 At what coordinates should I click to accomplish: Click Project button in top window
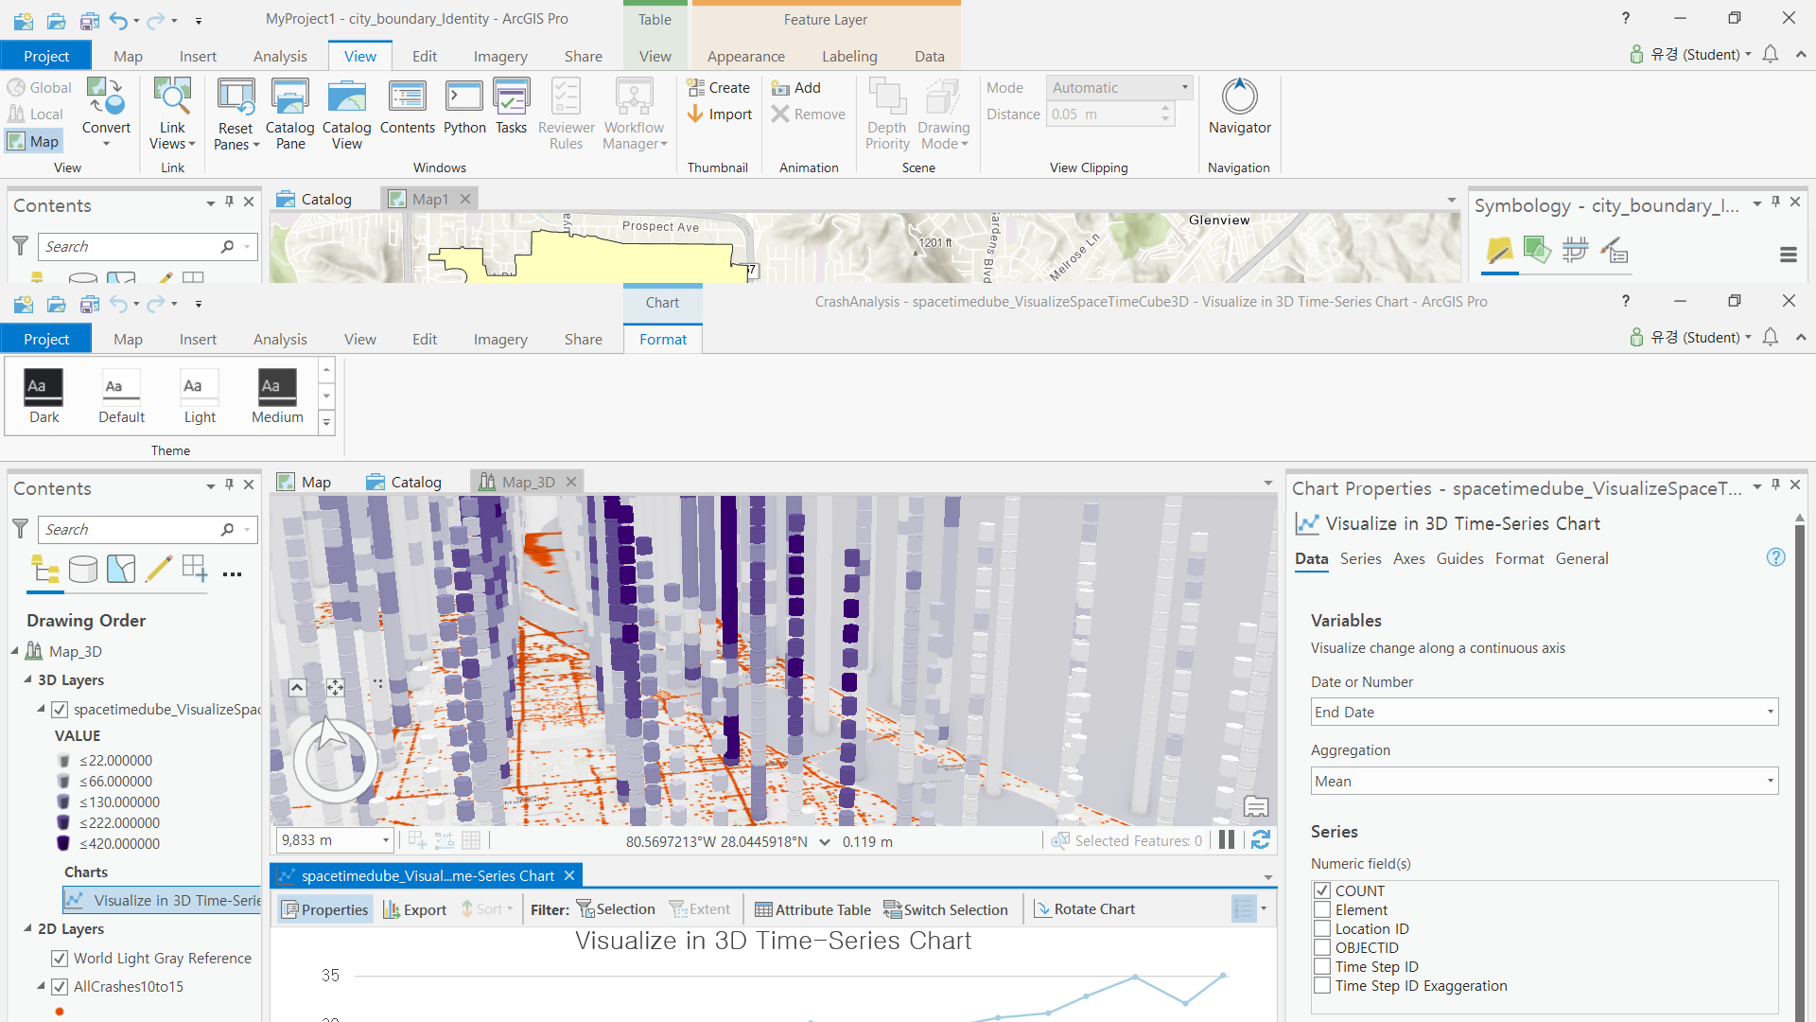point(45,56)
